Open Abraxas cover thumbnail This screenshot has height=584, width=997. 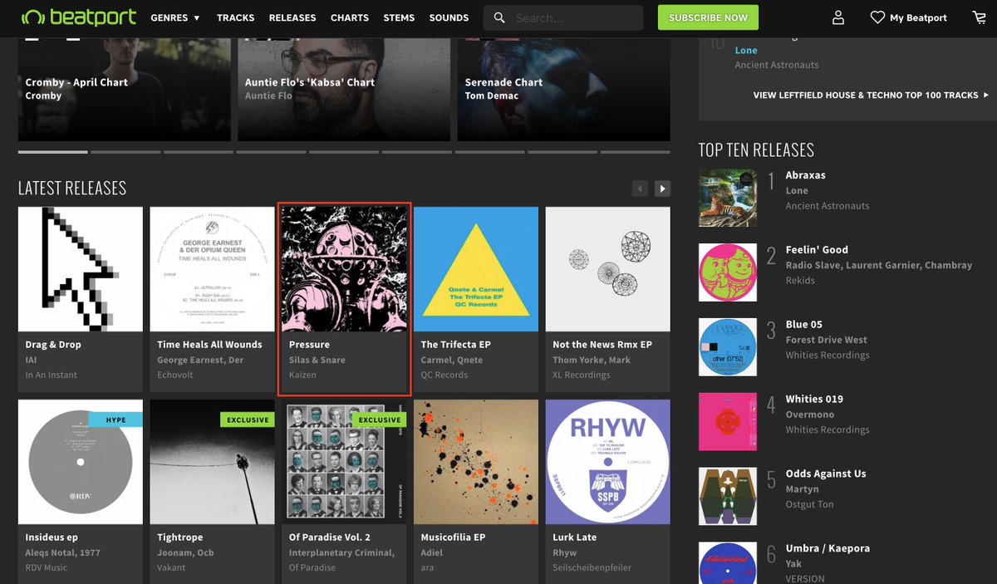[728, 198]
